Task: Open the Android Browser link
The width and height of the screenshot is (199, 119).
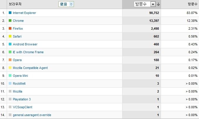Action: (25, 44)
